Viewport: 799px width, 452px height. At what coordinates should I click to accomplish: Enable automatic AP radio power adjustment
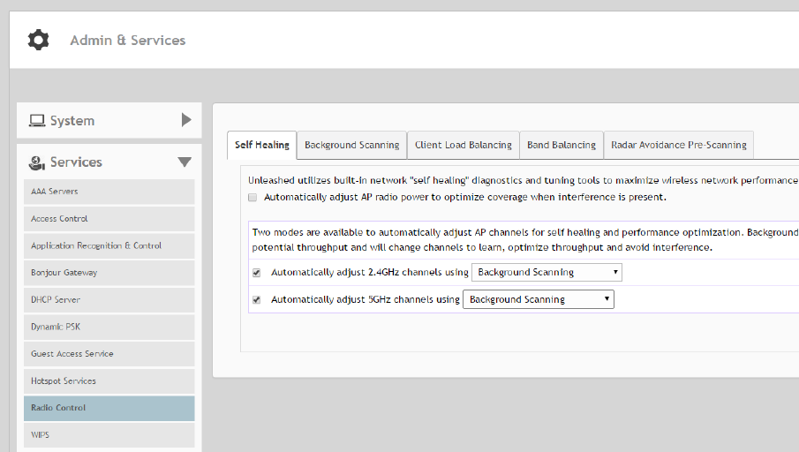pyautogui.click(x=253, y=197)
